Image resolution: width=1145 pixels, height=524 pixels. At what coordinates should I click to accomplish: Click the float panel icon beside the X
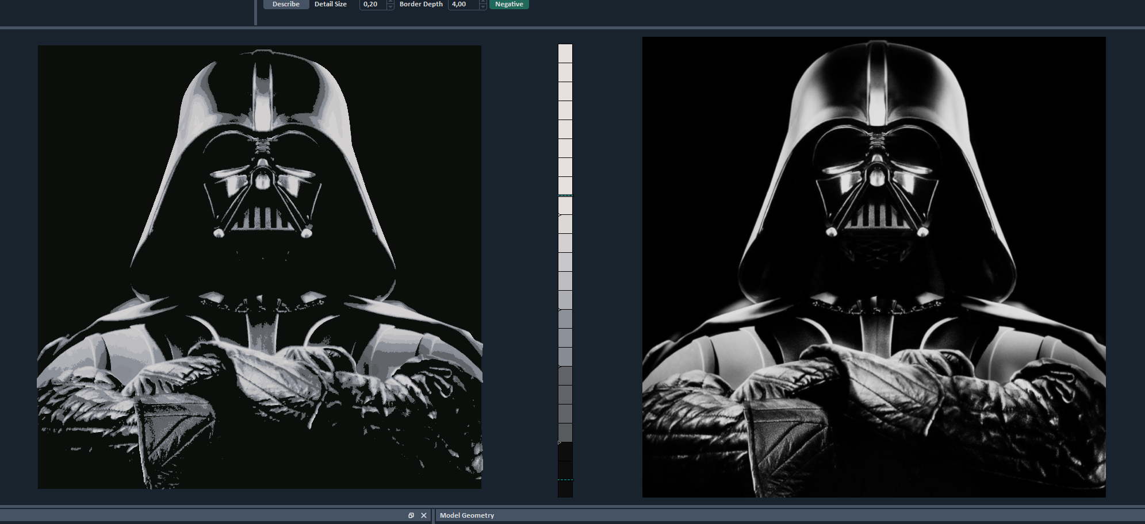point(411,515)
